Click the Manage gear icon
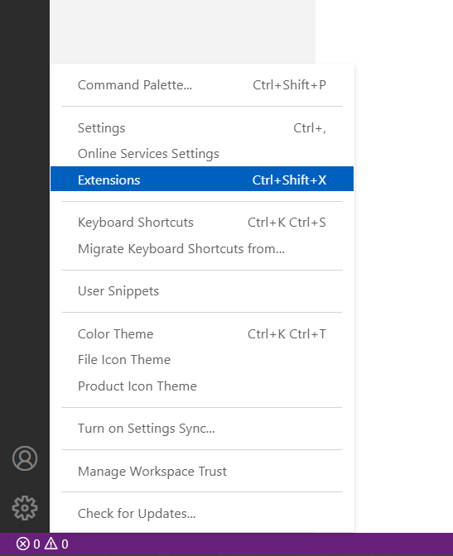453x556 pixels. [x=25, y=508]
